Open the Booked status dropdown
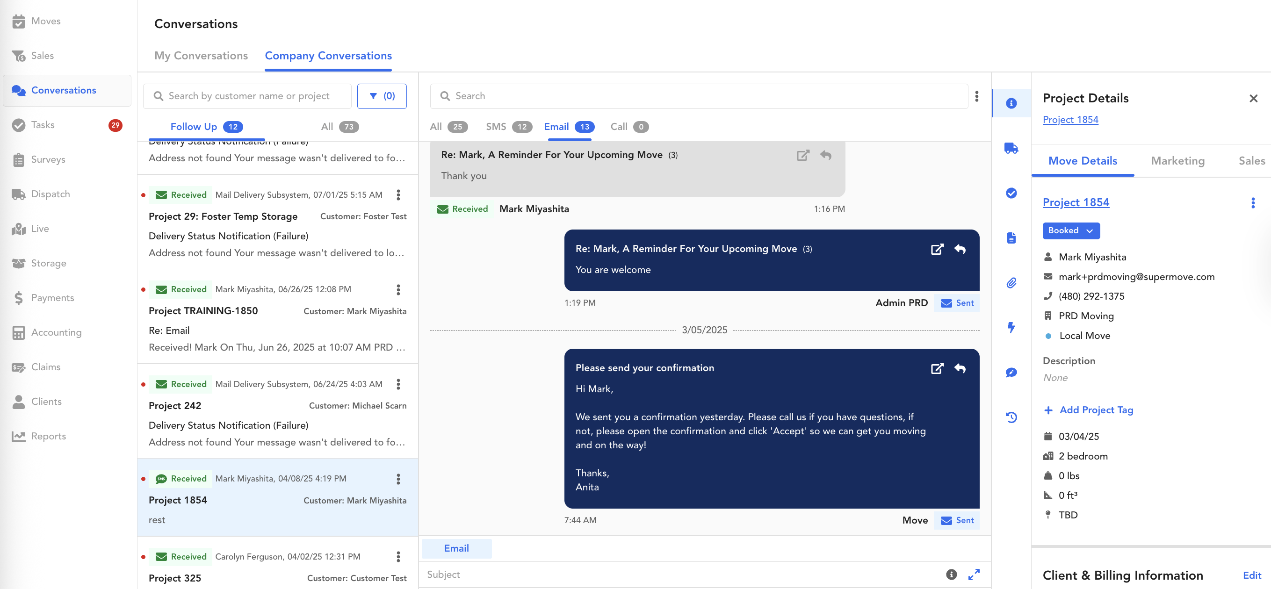 coord(1071,230)
